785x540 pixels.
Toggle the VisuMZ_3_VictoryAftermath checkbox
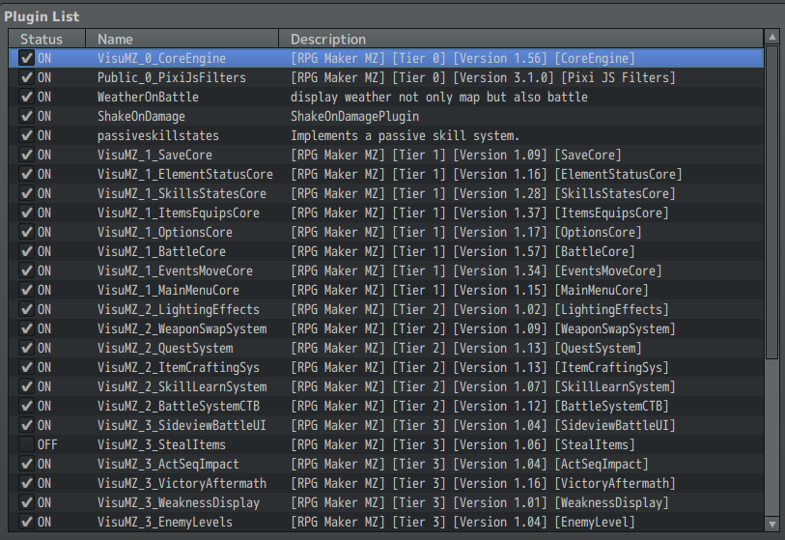pyautogui.click(x=26, y=483)
